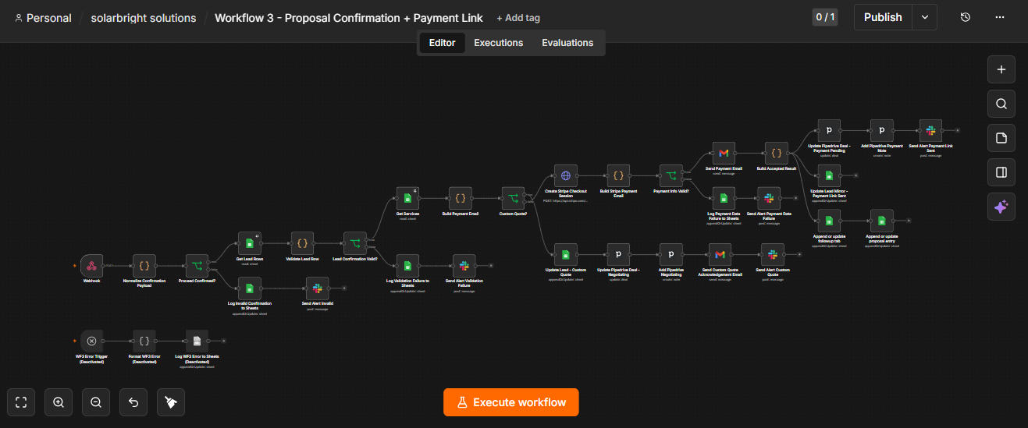Screen dimensions: 1028x428
Task: Open the Add Pipedrive Payment Note node
Action: [882, 130]
